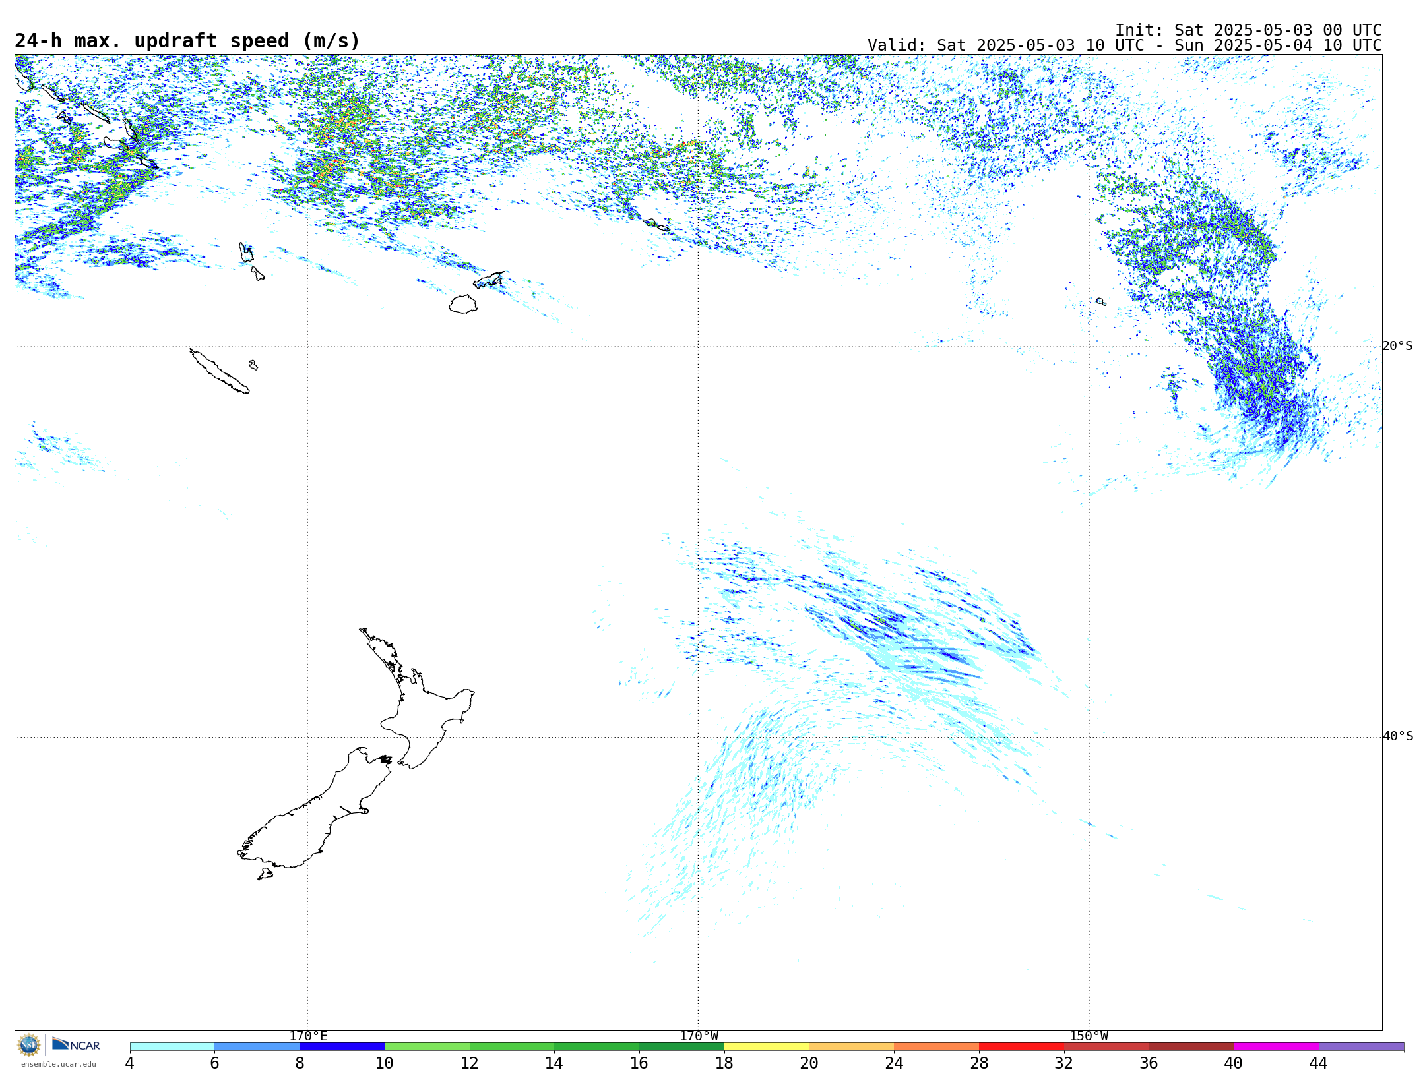1425x1072 pixels.
Task: Click the colorbar value label 28
Action: (x=979, y=1063)
